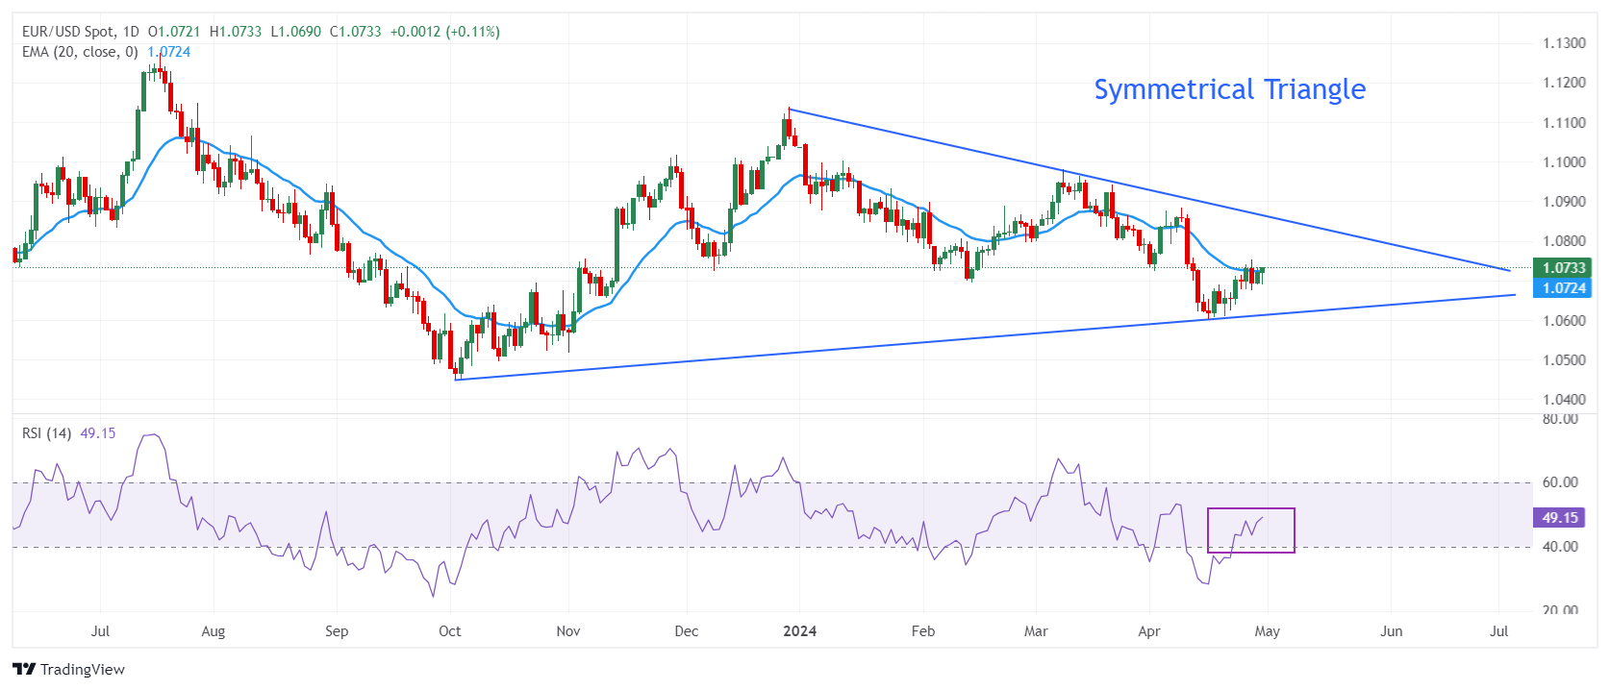1610x690 pixels.
Task: Select the purple rectangle in RSI pane
Action: [1250, 530]
